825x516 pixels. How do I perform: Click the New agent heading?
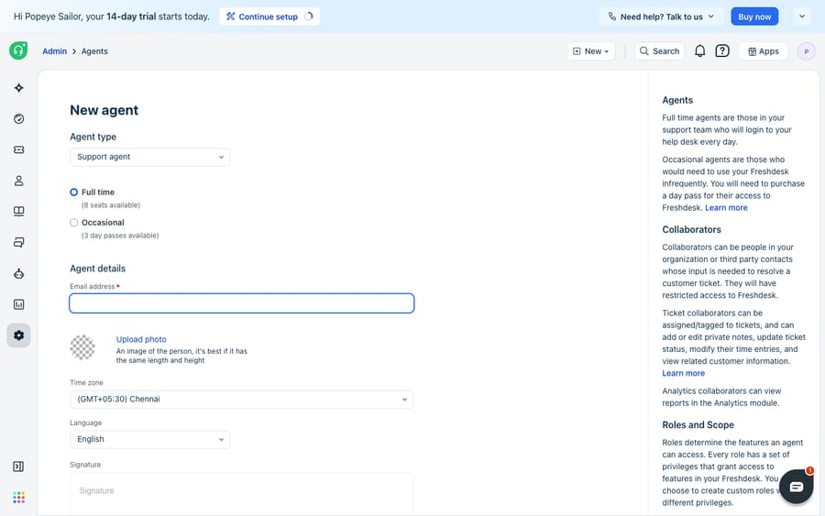(104, 110)
